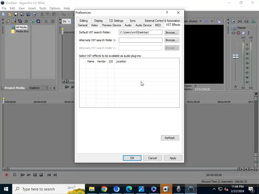
Task: Click Apply in Preferences dialog
Action: tap(173, 158)
